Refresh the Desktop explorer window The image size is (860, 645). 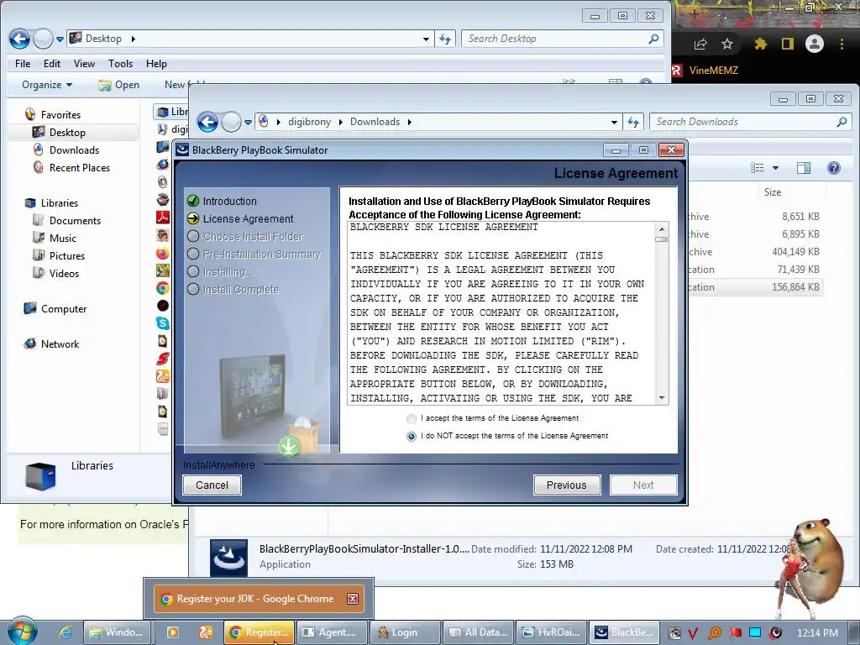pos(445,39)
